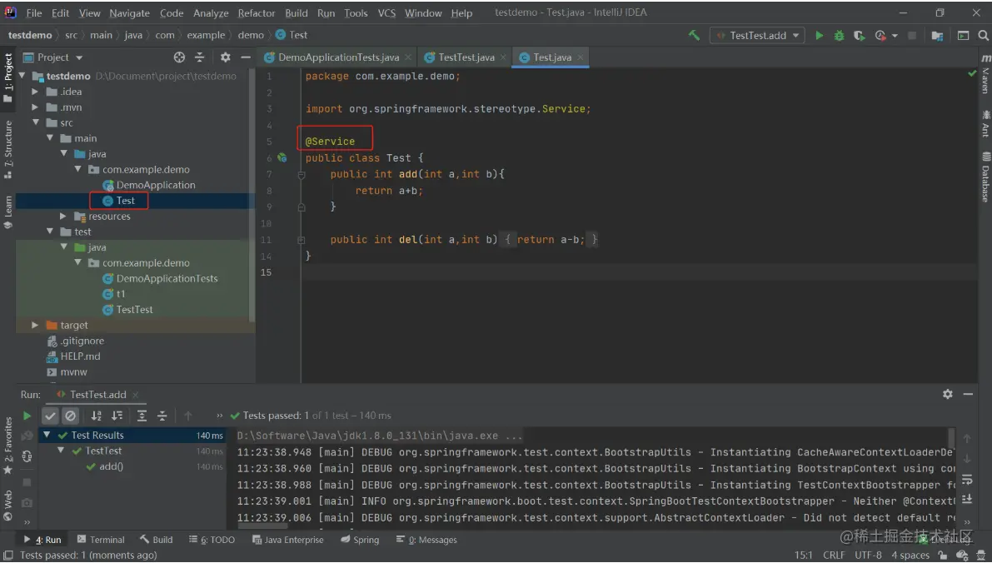Open the 6: TODO tool window
Screen dimensions: 992x563
coord(212,540)
